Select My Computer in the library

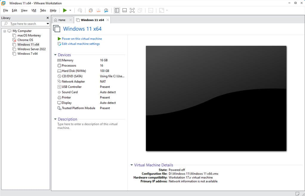click(22, 31)
